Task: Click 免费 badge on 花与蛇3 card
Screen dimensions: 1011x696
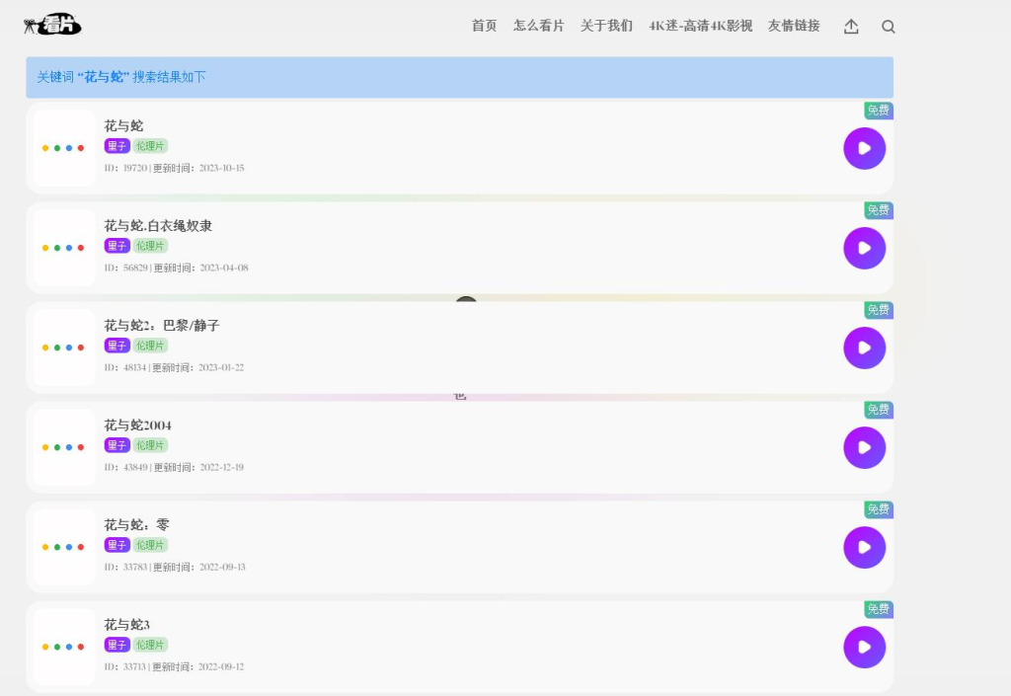Action: 878,610
